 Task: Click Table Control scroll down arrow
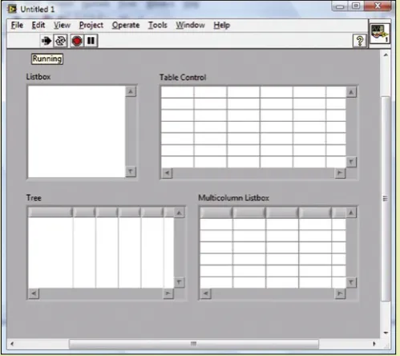351,162
